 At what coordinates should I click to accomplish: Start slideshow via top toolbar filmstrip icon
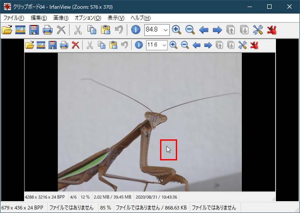(21, 30)
